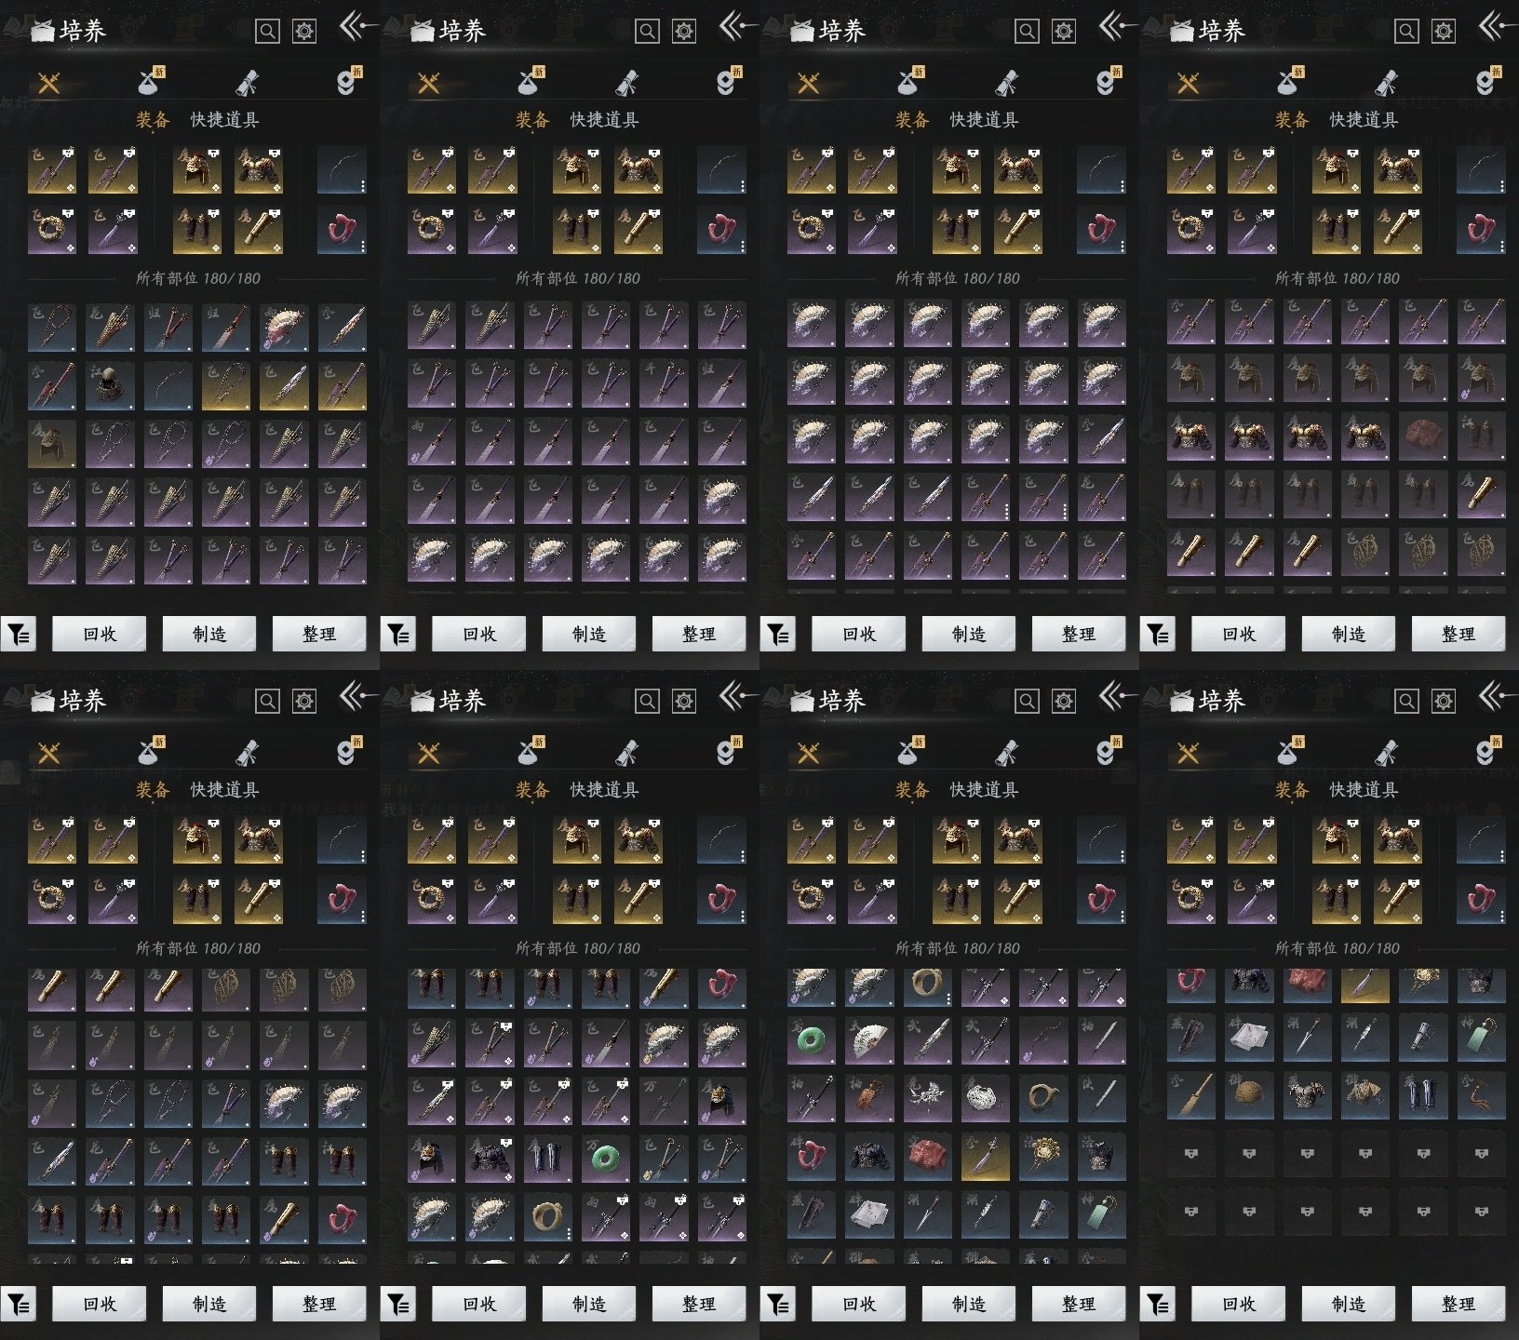Select crossed swords tab in the bottom-left panel
Viewport: 1519px width, 1340px height.
click(48, 753)
